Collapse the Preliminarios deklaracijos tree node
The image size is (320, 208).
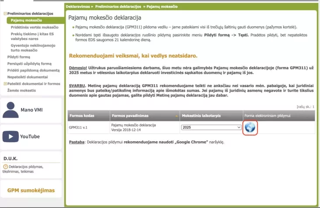coord(5,14)
